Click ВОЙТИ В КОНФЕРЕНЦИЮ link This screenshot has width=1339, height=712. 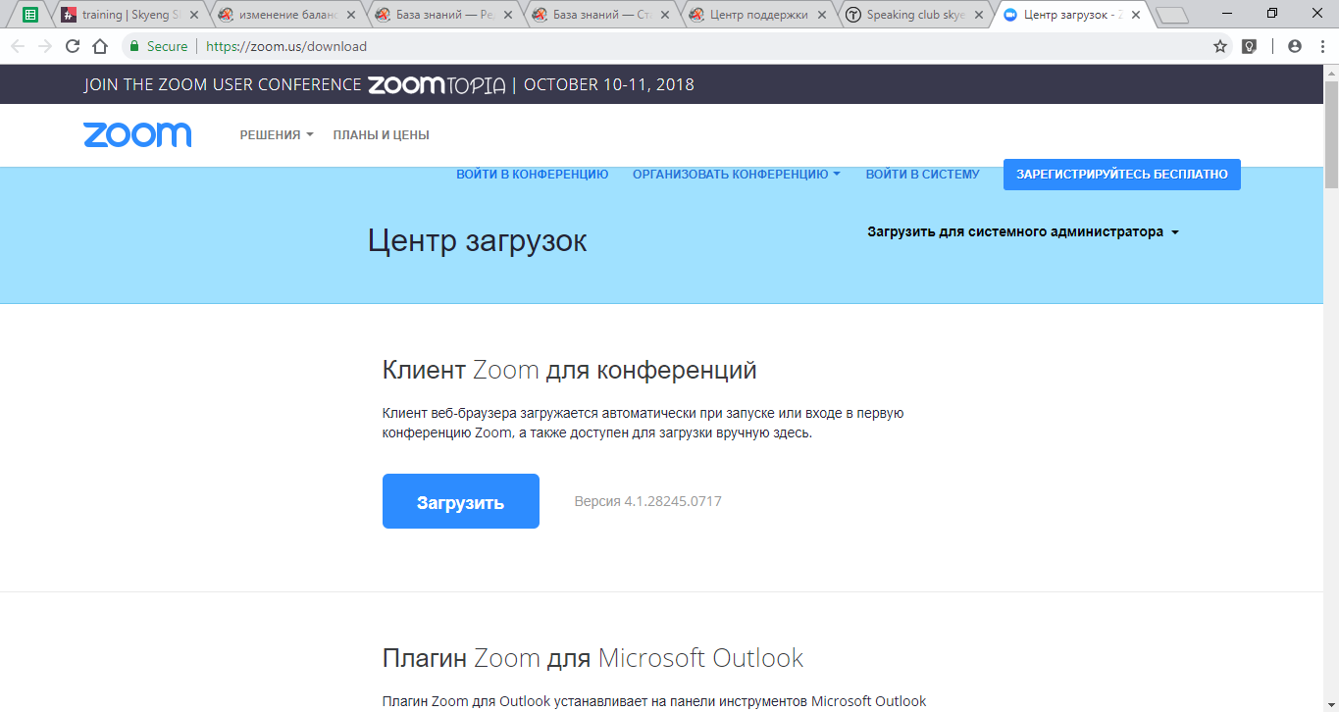coord(532,175)
